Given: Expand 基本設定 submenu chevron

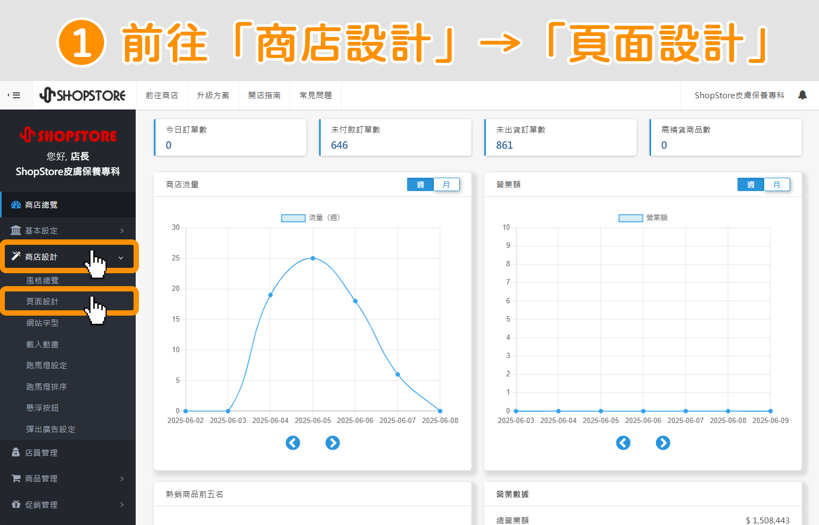Looking at the screenshot, I should click(x=122, y=231).
